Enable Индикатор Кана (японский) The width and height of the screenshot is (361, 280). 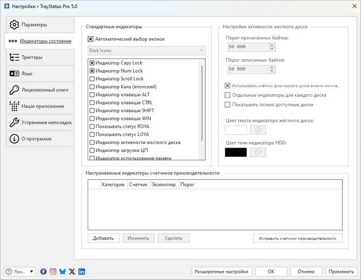click(92, 86)
